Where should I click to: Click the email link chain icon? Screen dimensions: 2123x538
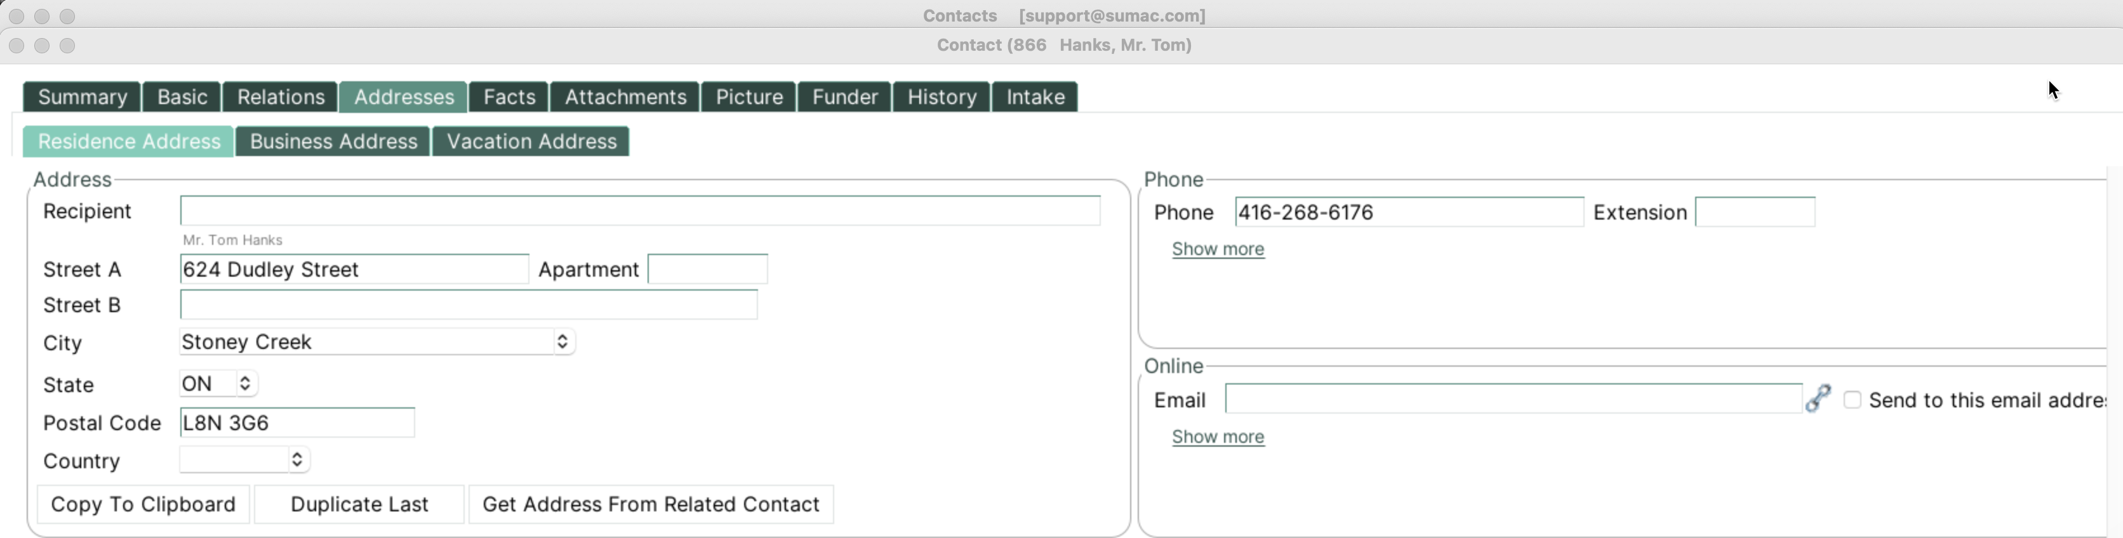pyautogui.click(x=1818, y=399)
